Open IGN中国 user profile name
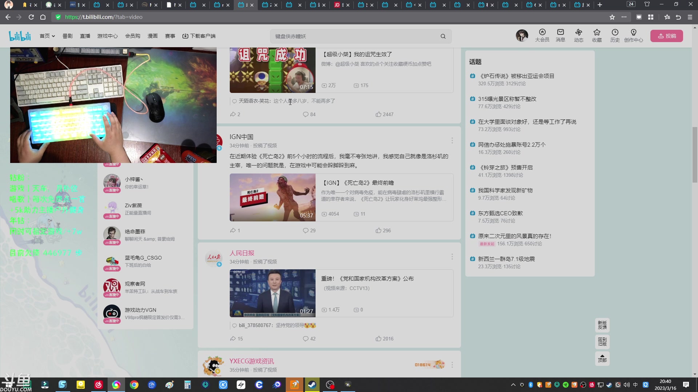The image size is (698, 392). [x=241, y=137]
